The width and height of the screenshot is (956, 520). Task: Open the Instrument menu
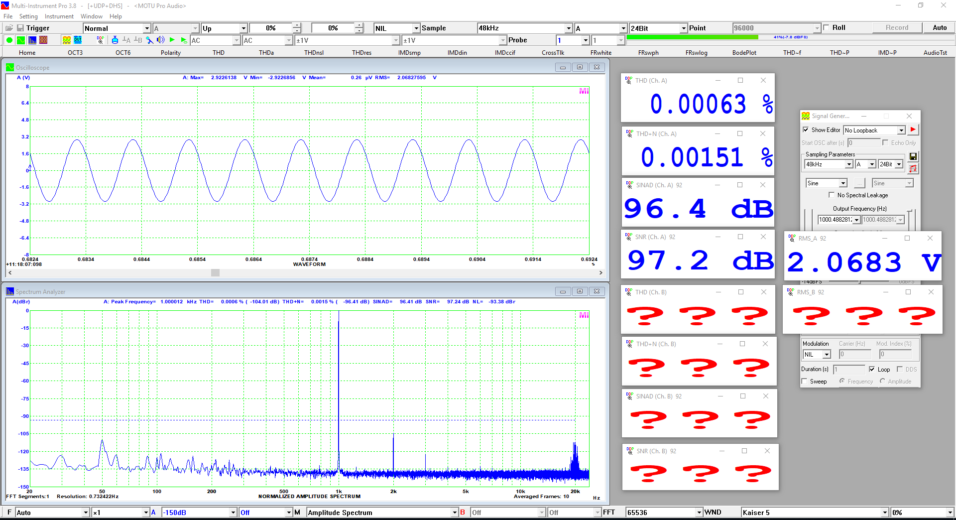coord(59,16)
